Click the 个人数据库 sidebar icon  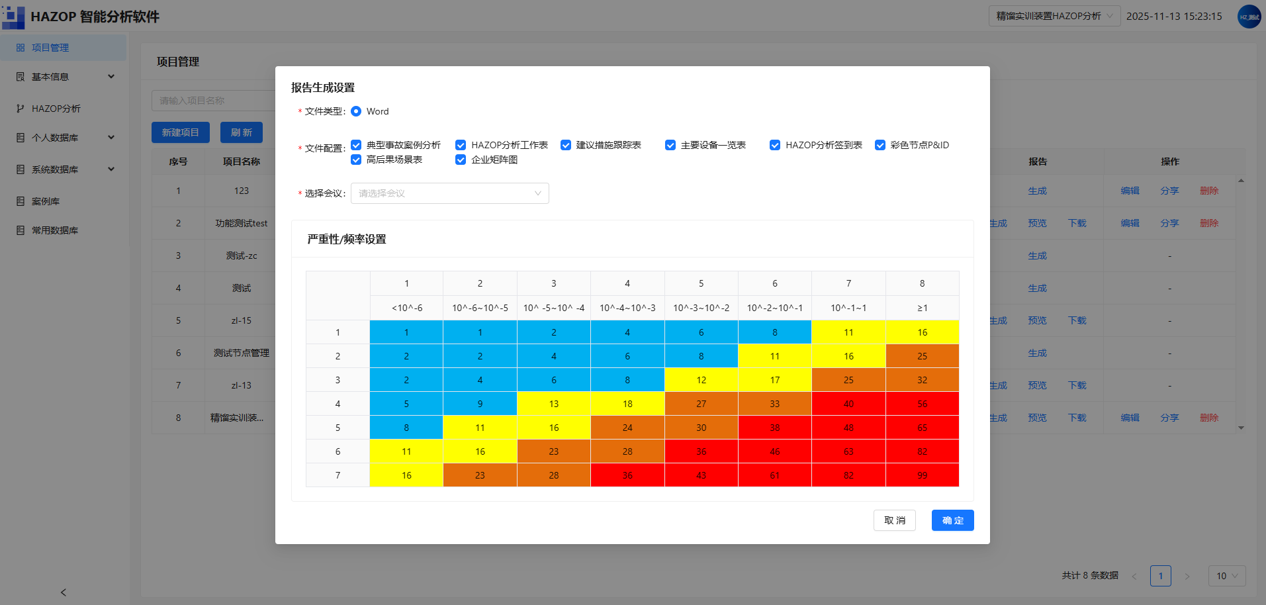[x=21, y=138]
